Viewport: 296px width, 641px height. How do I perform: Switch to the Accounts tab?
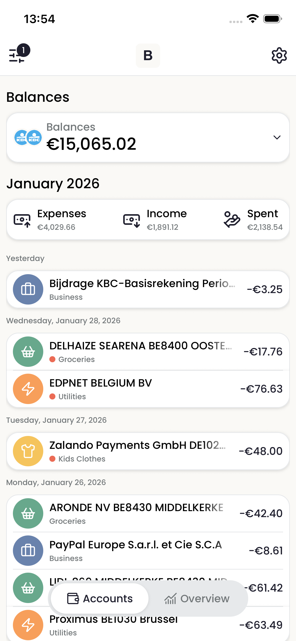tap(100, 598)
